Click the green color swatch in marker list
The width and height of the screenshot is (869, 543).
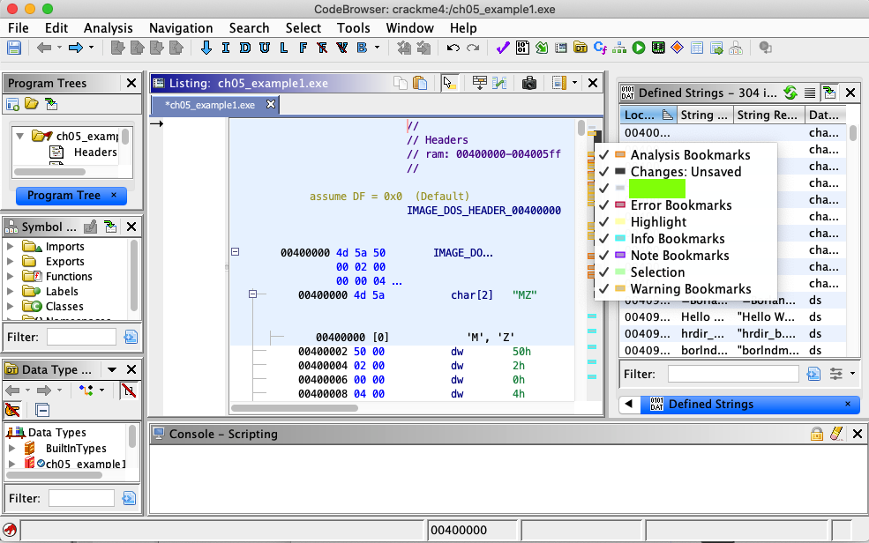pyautogui.click(x=657, y=188)
